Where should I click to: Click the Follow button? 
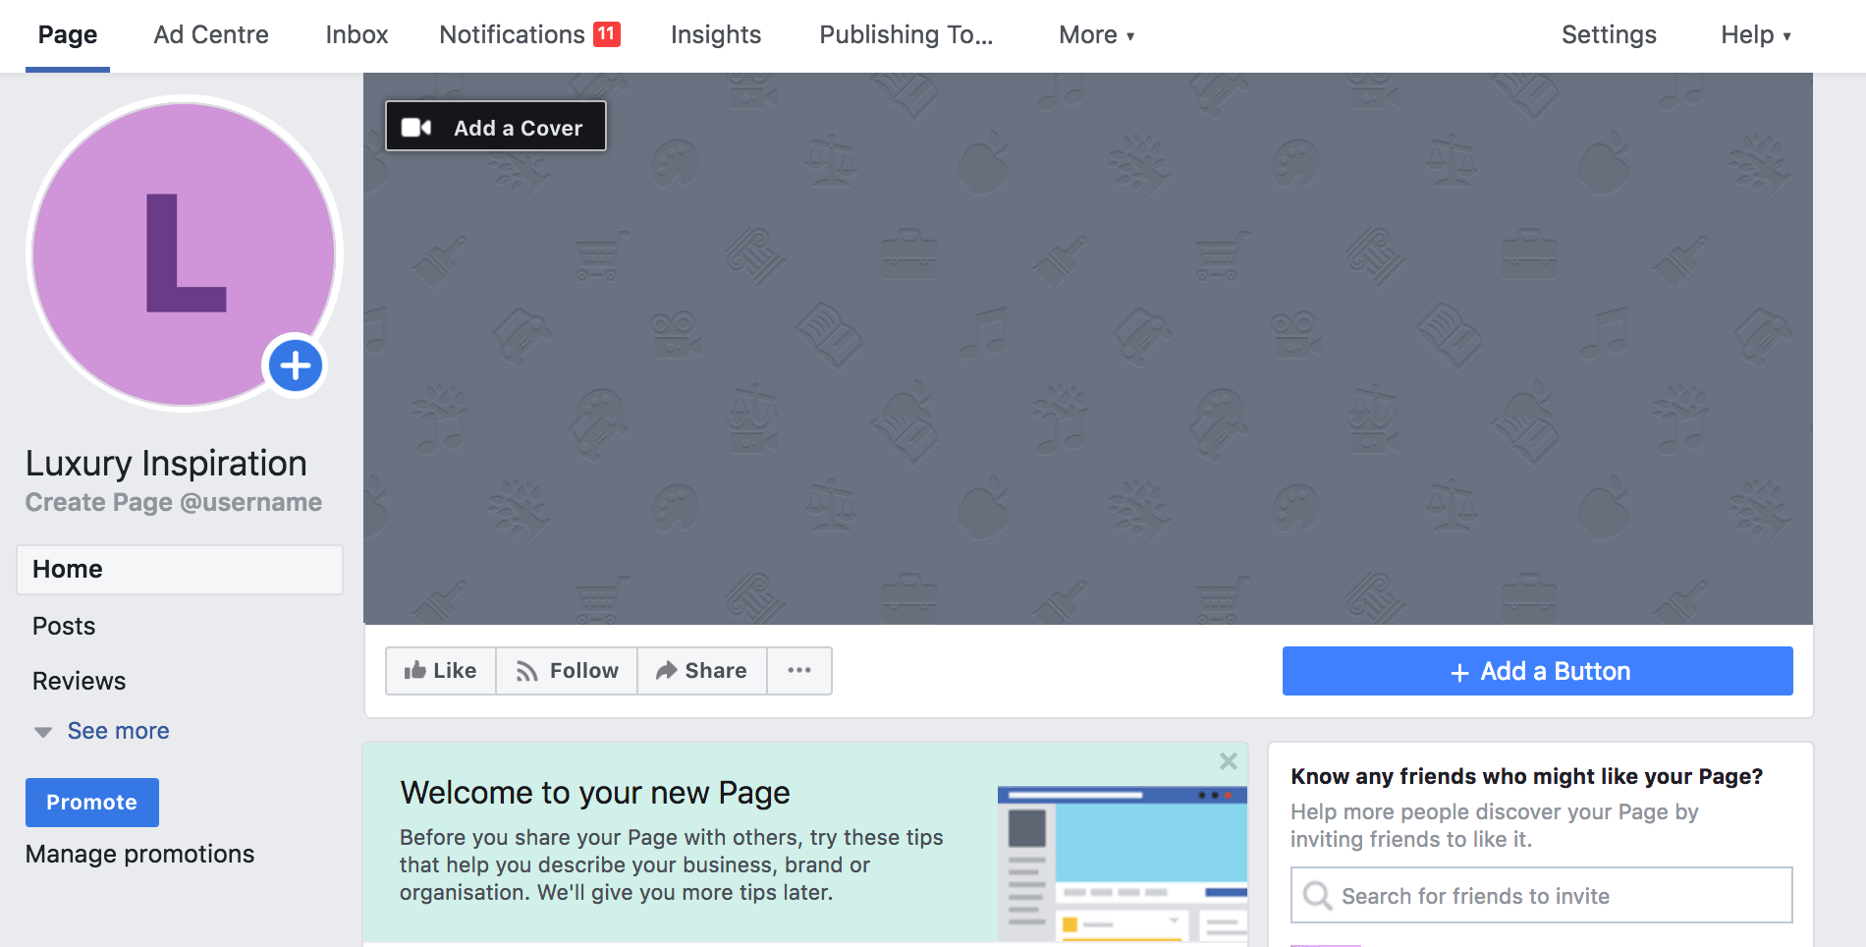pyautogui.click(x=567, y=671)
